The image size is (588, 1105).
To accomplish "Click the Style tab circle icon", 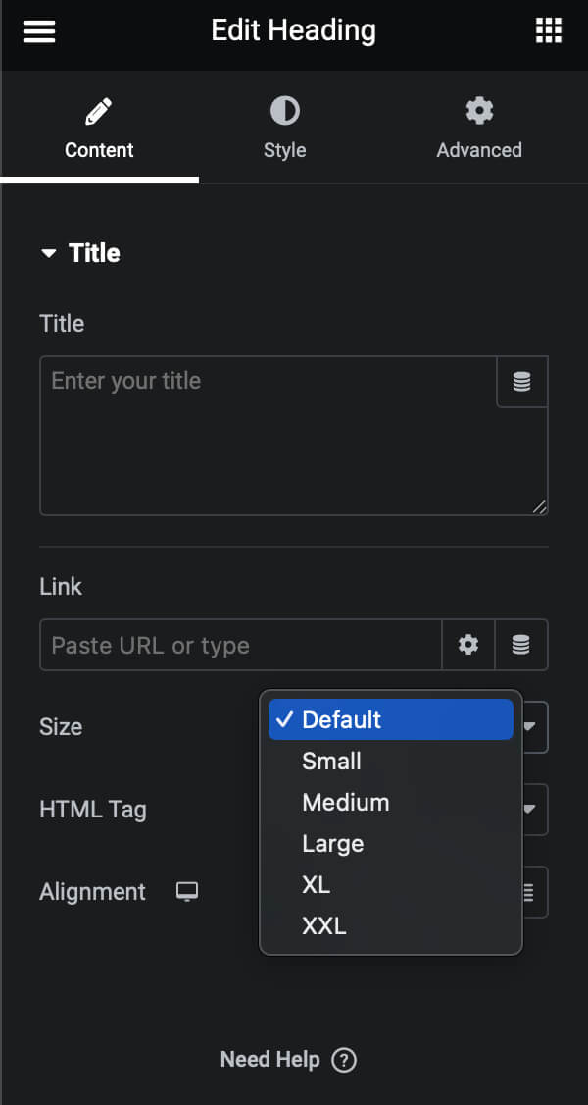I will (x=284, y=110).
